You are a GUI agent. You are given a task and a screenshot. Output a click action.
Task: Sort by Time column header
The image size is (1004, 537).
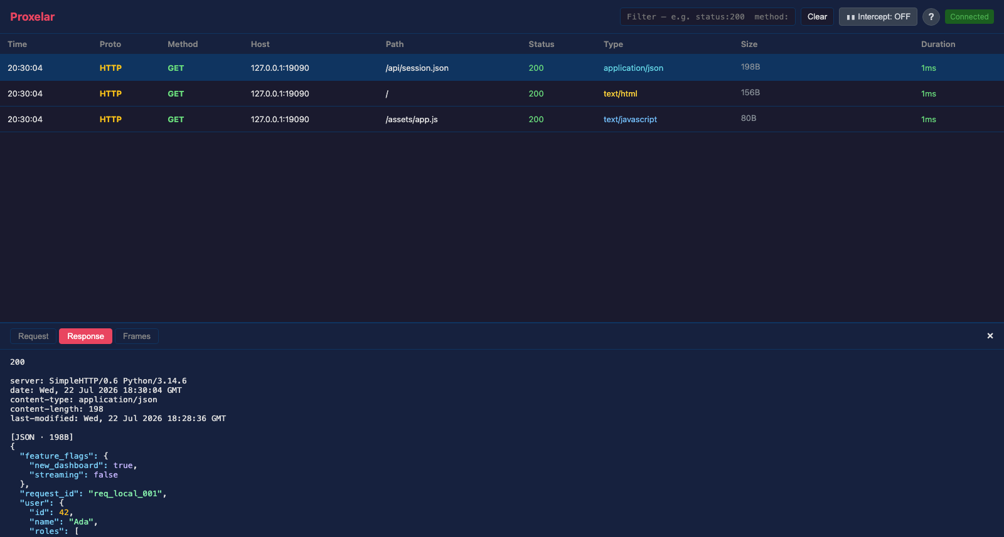tap(18, 44)
